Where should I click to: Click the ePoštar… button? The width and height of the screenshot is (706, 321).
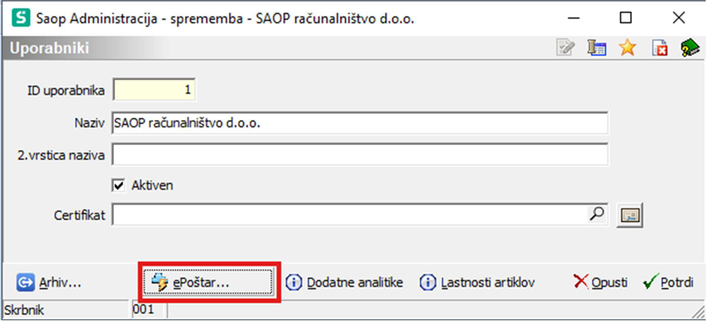(208, 282)
